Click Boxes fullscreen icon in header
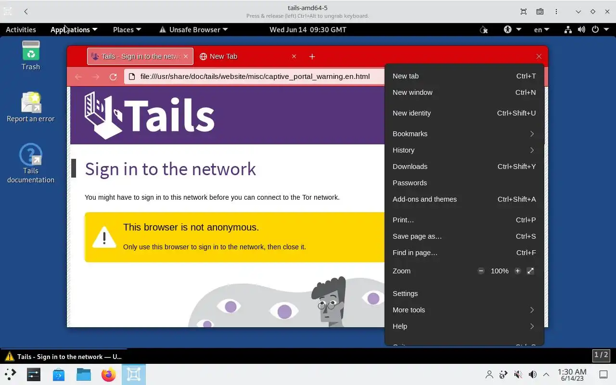616x385 pixels. [524, 12]
